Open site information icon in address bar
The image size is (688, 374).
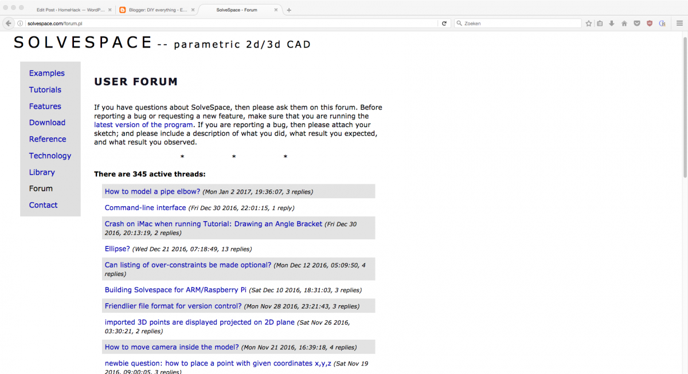[21, 23]
